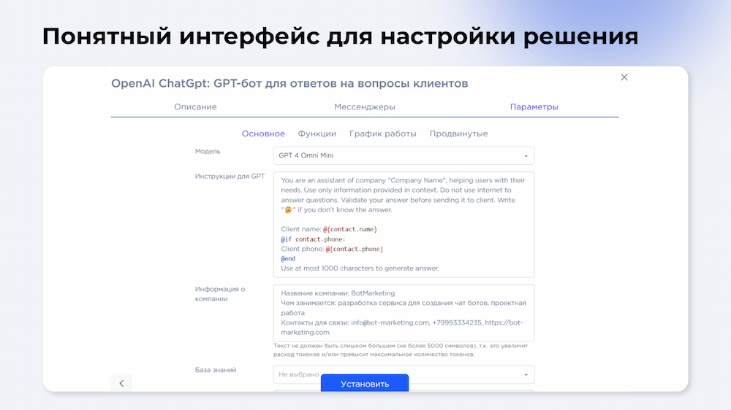Go to the Основное sub-tab
The image size is (731, 410).
tap(263, 134)
